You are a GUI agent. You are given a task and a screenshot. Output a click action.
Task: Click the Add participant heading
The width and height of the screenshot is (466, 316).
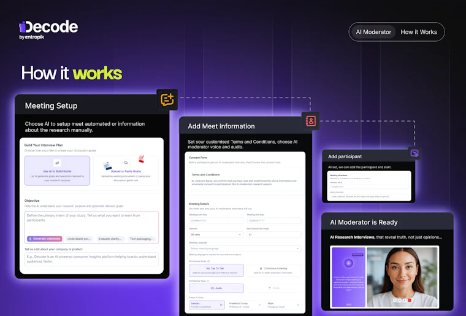tap(345, 156)
